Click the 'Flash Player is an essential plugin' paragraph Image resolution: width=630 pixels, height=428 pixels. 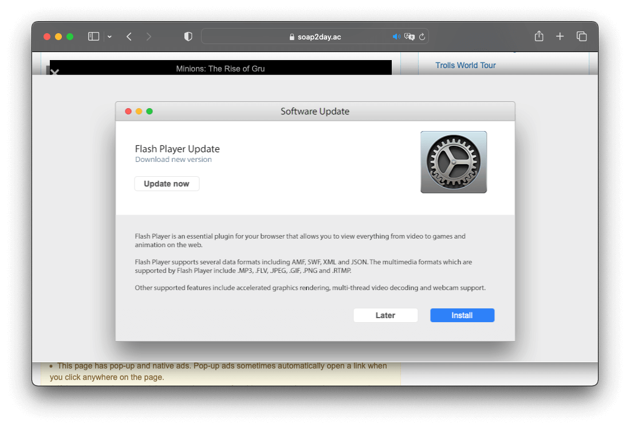[300, 240]
